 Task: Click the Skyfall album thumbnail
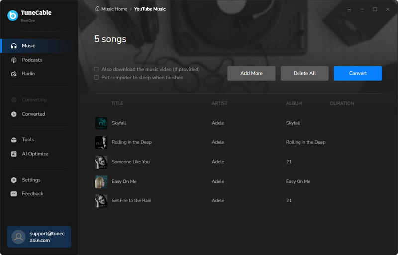pos(101,123)
